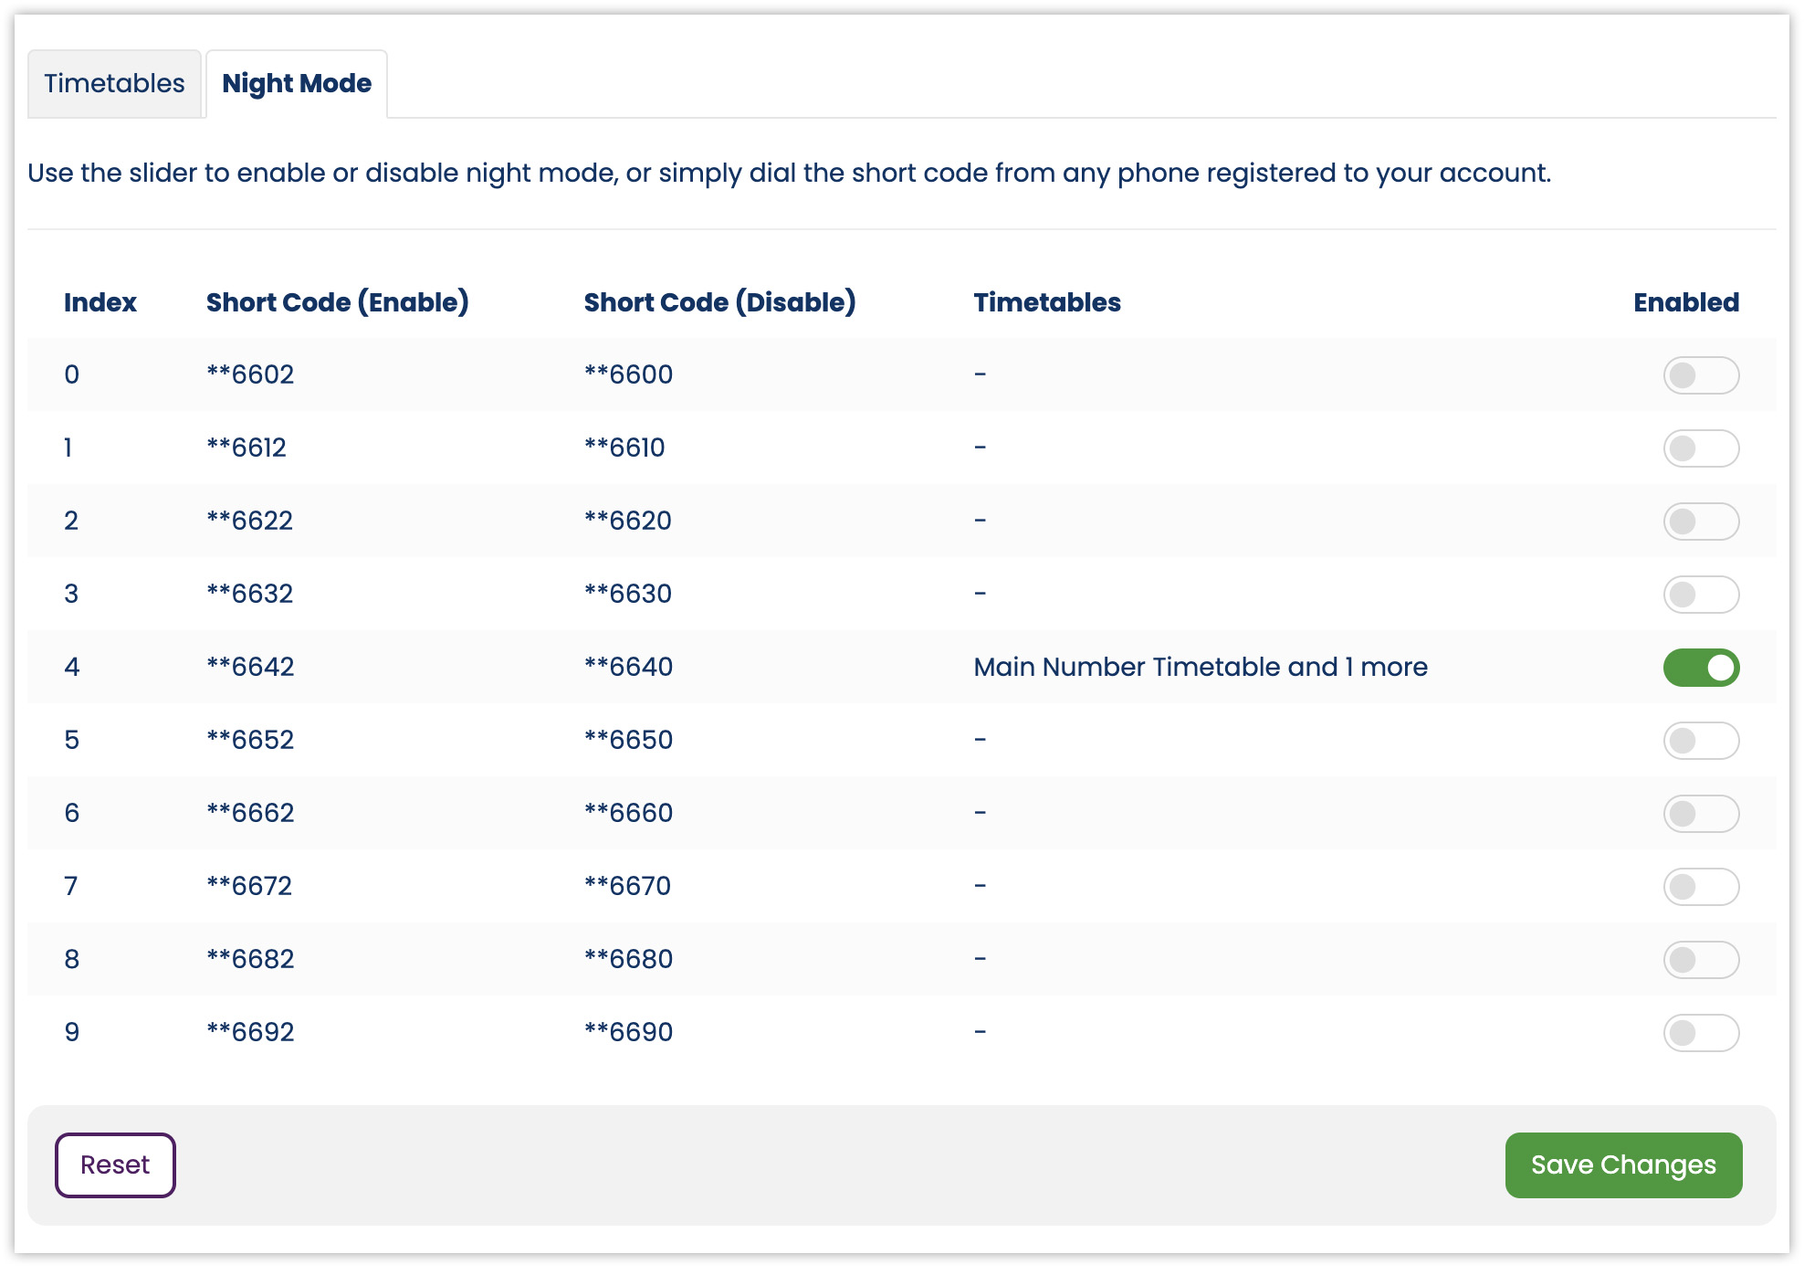Enable Night Mode slider for index 2
Image resolution: width=1804 pixels, height=1275 pixels.
1698,522
